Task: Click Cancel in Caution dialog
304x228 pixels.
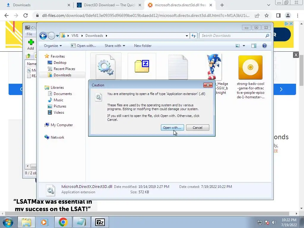Action: 197,128
